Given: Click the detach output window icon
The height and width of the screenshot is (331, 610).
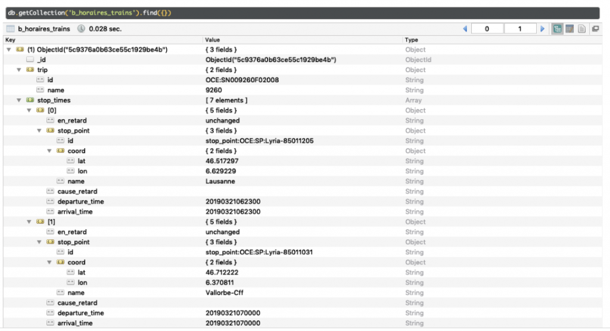Looking at the screenshot, I should click(595, 29).
